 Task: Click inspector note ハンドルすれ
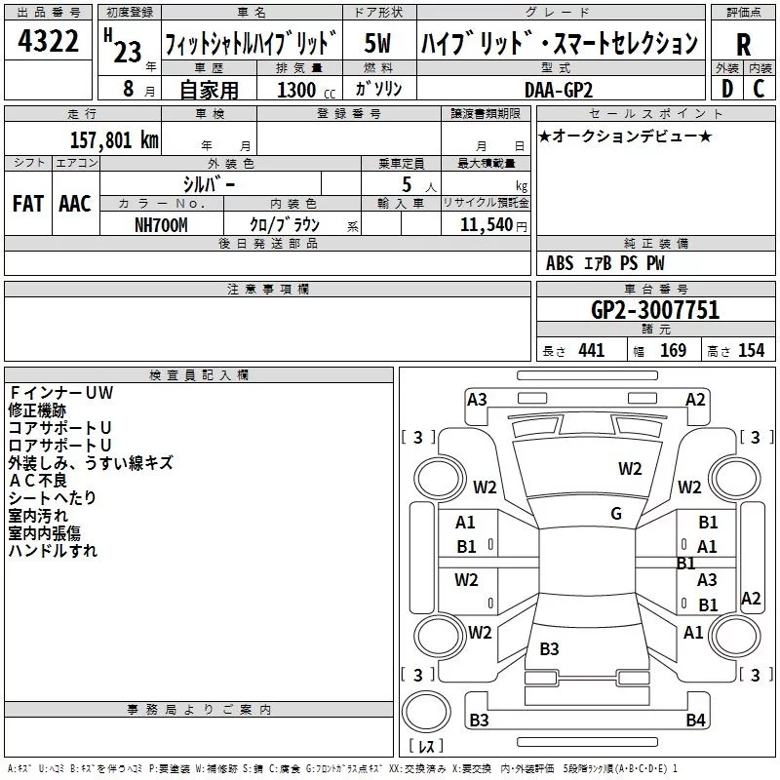click(x=53, y=550)
